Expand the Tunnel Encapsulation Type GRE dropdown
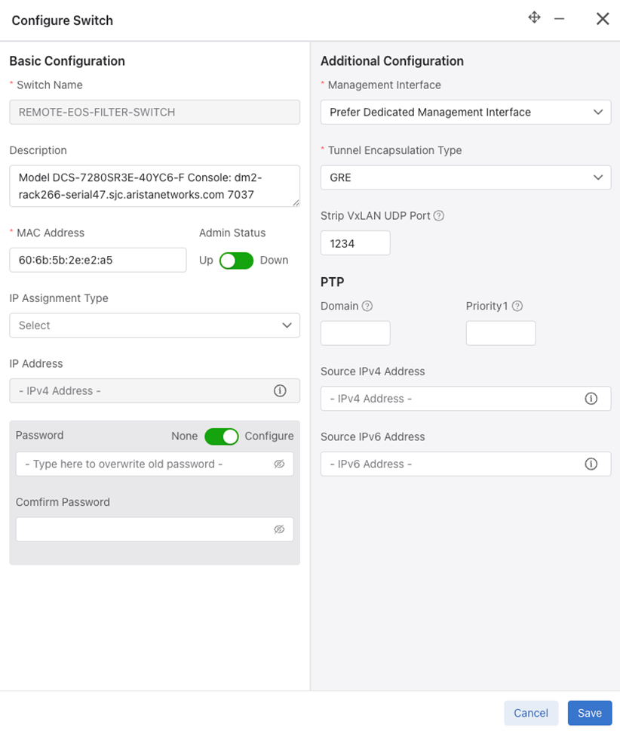Screen dimensions: 620x734 [x=465, y=177]
